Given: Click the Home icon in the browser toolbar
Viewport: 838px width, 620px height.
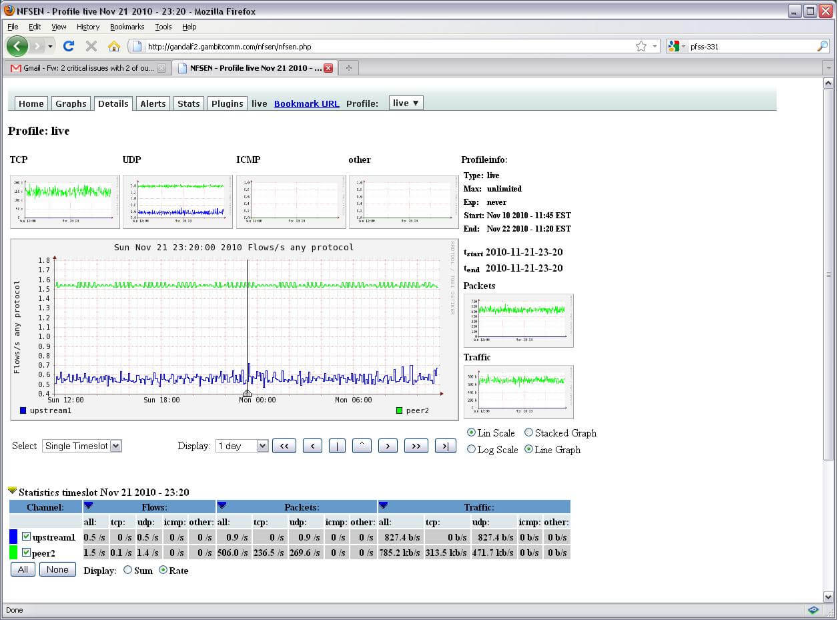Looking at the screenshot, I should point(115,46).
